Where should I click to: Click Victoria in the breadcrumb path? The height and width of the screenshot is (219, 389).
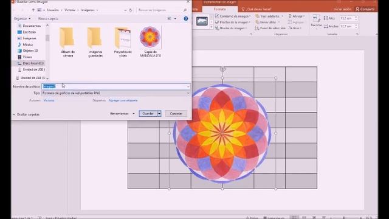pos(70,10)
